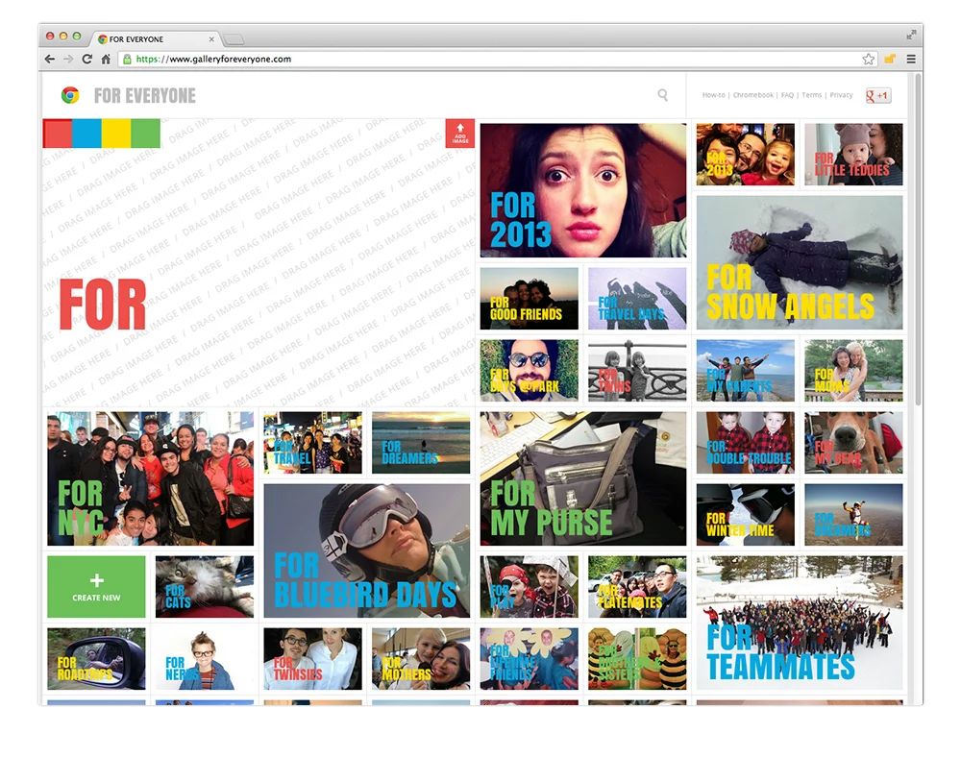
Task: Open a new tab with the blank tab button
Action: pos(234,39)
